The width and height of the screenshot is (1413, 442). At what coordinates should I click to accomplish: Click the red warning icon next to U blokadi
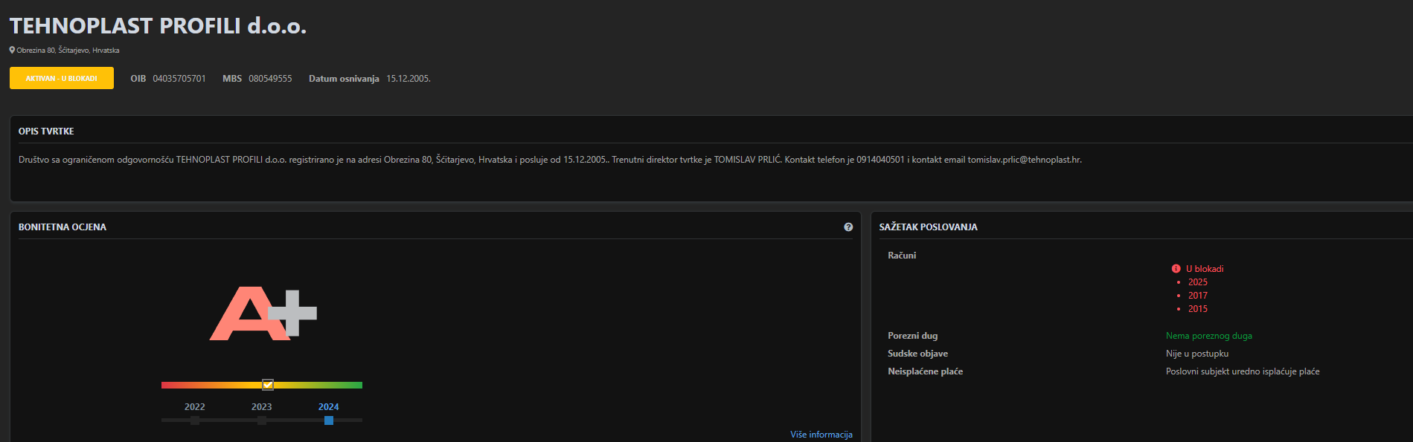tap(1176, 269)
